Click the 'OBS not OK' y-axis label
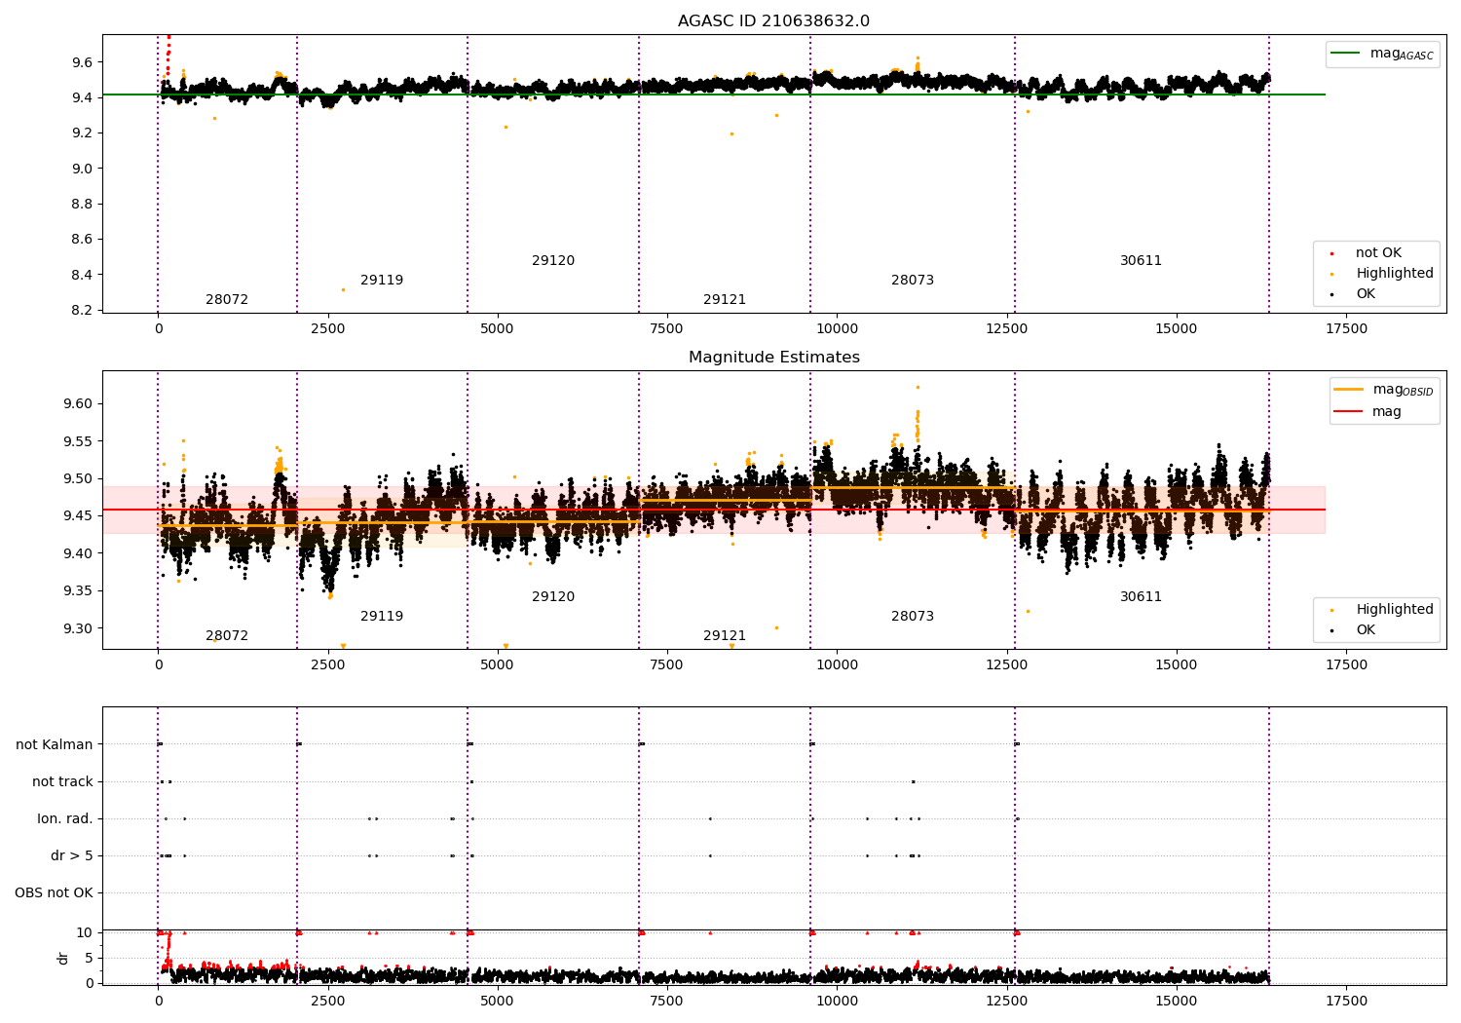This screenshot has width=1461, height=1023. [54, 892]
